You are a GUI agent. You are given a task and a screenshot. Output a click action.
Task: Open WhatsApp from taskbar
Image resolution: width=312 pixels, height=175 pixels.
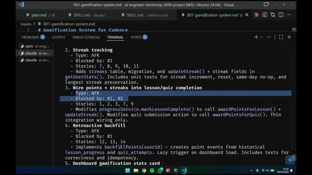[160, 170]
